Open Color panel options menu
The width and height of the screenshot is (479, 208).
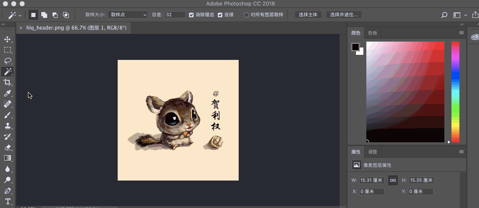point(461,32)
